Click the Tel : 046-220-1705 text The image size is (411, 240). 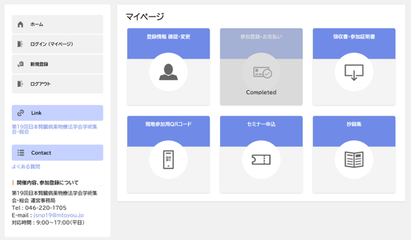(x=39, y=208)
